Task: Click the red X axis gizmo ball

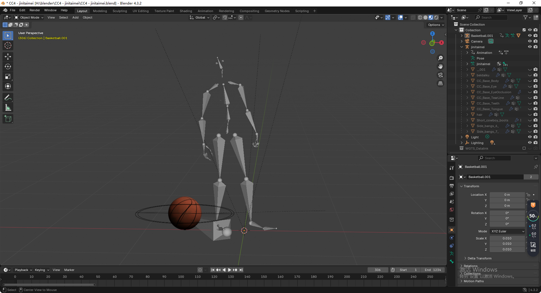Action: 441,43
